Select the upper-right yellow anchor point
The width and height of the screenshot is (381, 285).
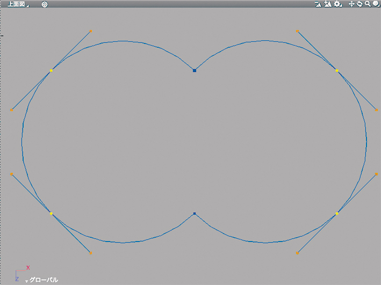pos(337,71)
